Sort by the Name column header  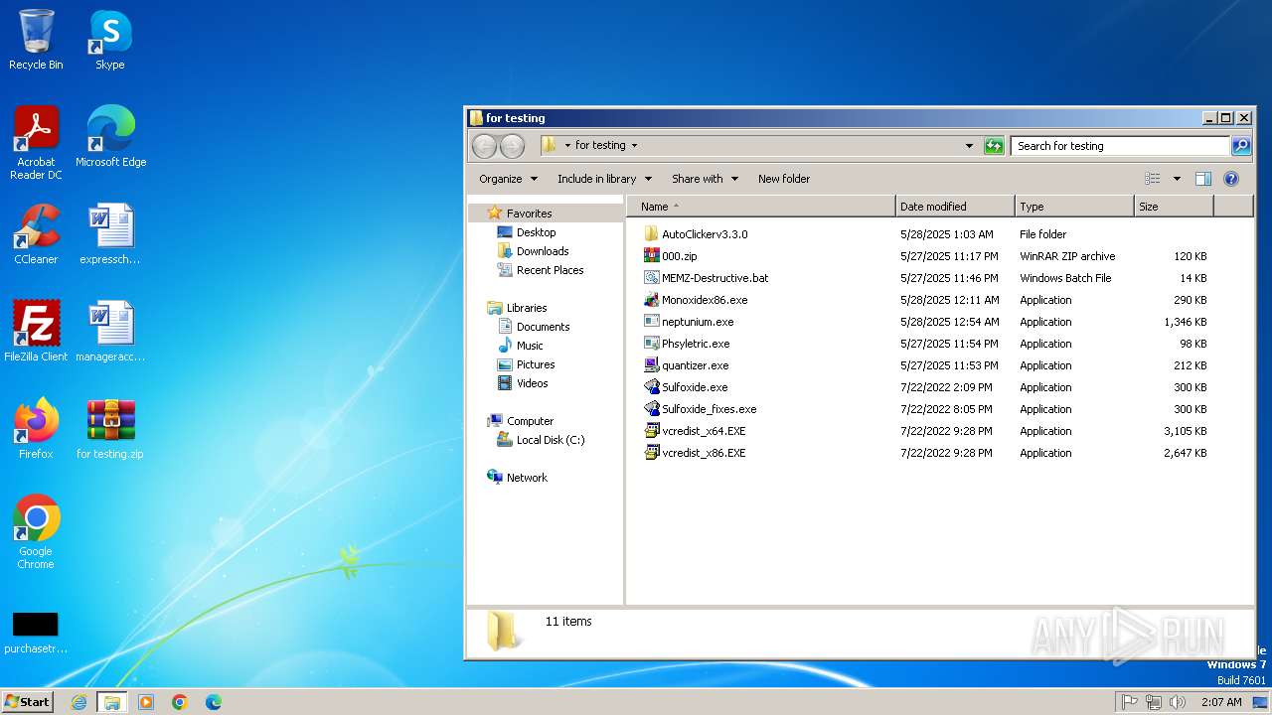761,207
